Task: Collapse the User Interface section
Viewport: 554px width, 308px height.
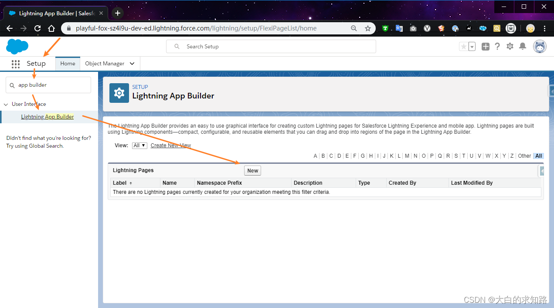Action: tap(6, 104)
